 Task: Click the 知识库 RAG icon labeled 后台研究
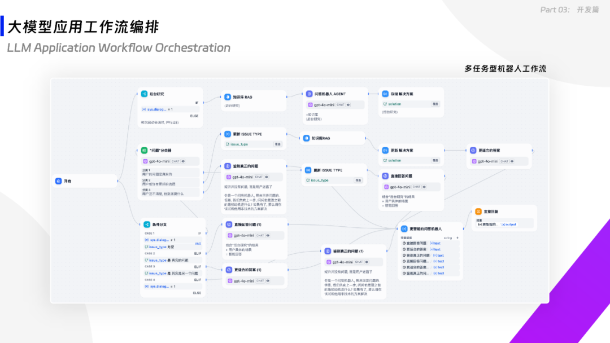pos(228,97)
